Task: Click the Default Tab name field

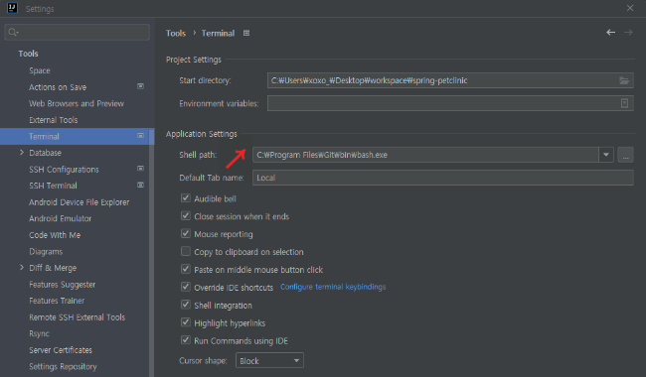Action: click(x=443, y=178)
